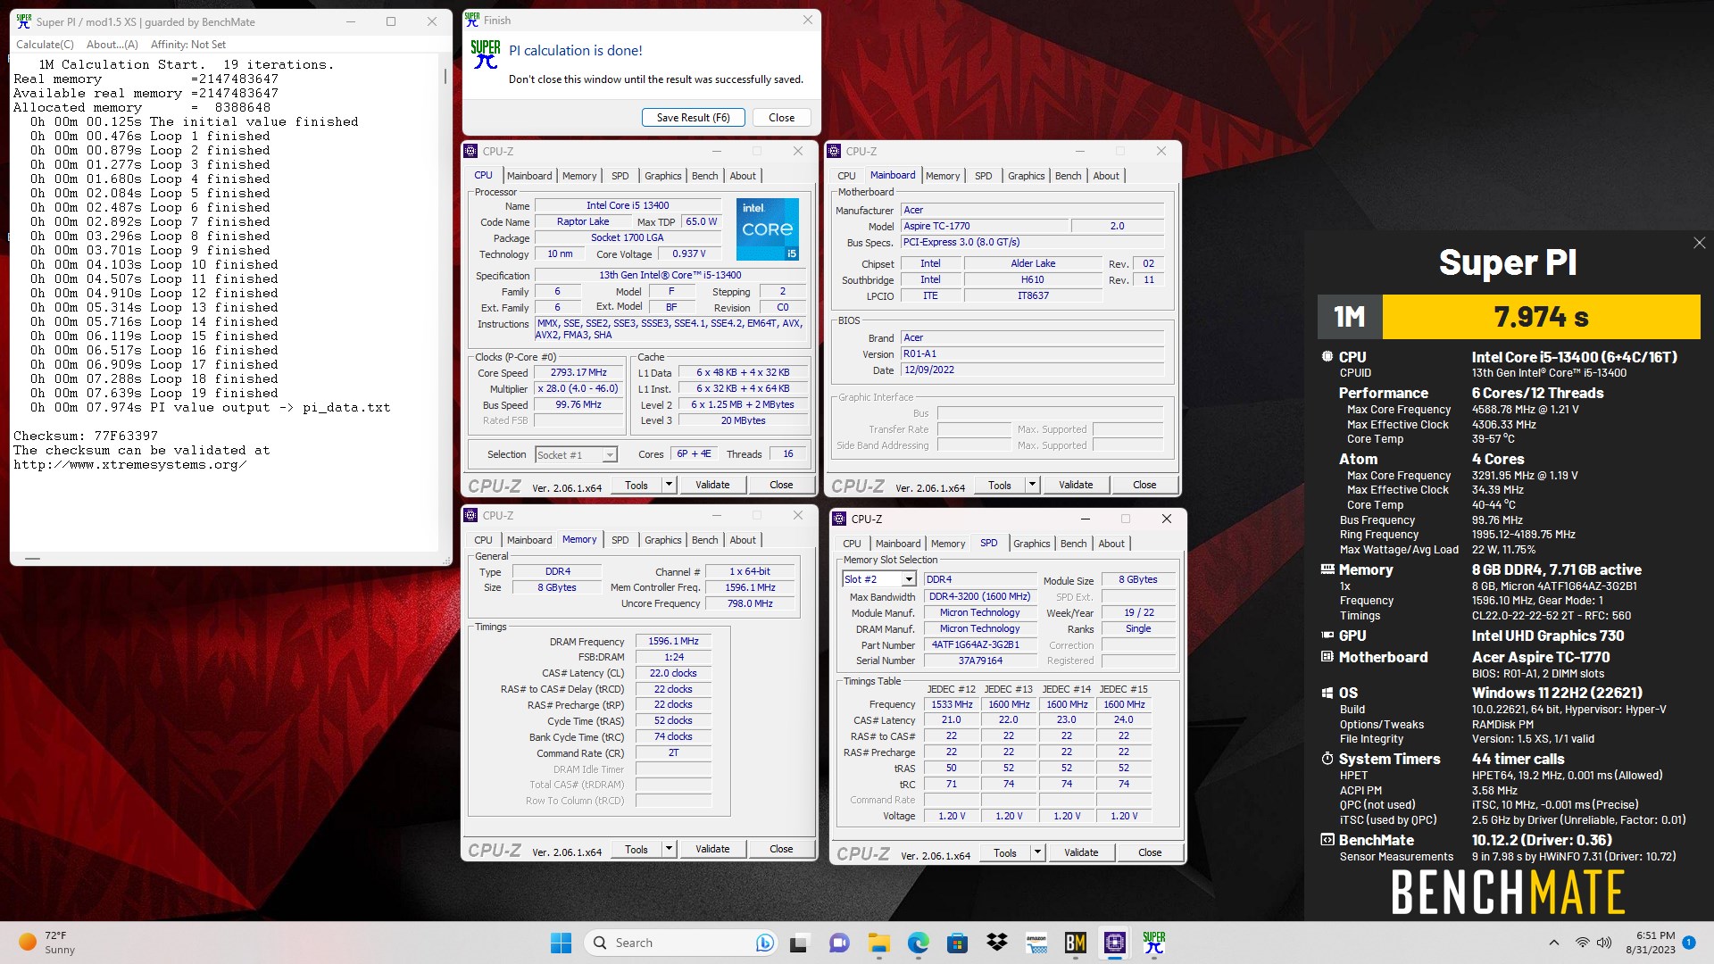Image resolution: width=1714 pixels, height=964 pixels.
Task: Click Validate in CPU-Z SPD window
Action: [1081, 852]
